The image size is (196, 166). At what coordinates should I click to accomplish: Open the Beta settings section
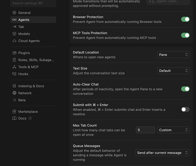33,100
